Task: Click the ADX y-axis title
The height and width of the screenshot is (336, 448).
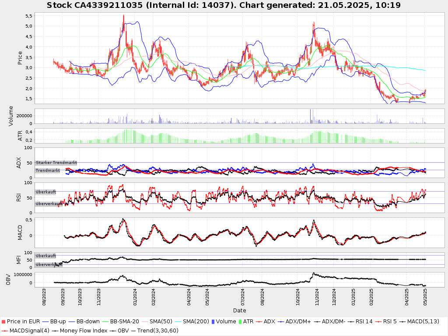Action: [19, 163]
